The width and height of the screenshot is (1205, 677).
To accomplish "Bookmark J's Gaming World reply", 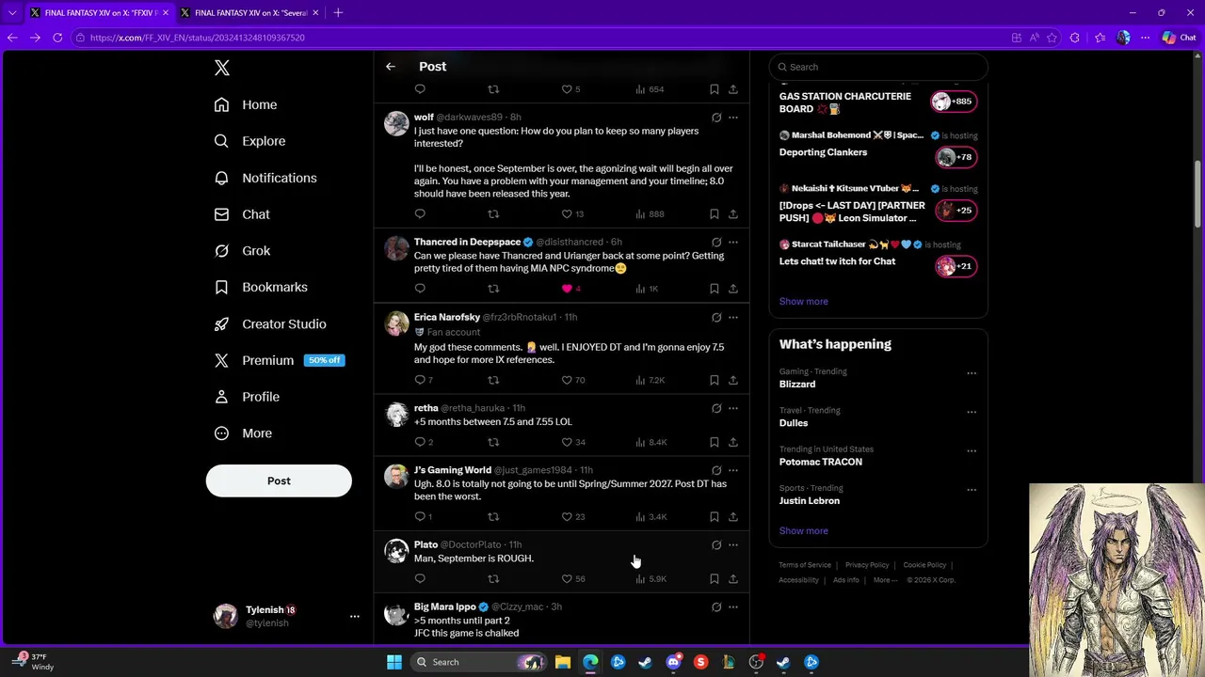I will 715,517.
